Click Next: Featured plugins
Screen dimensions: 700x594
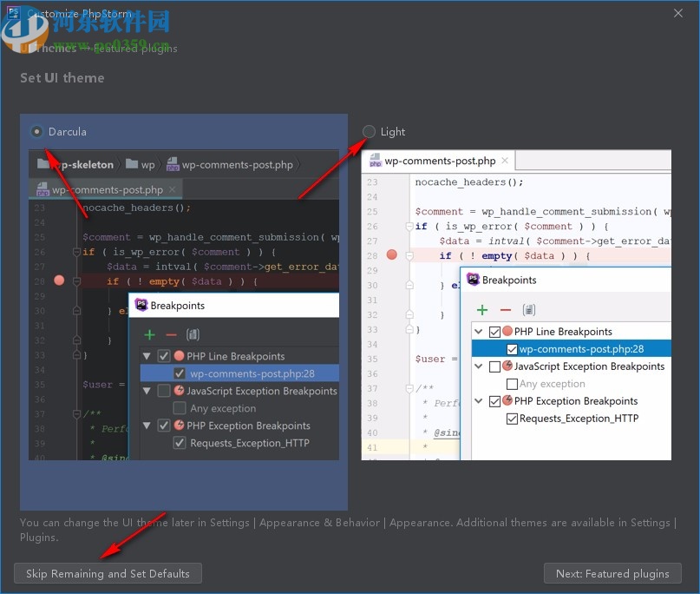[612, 573]
